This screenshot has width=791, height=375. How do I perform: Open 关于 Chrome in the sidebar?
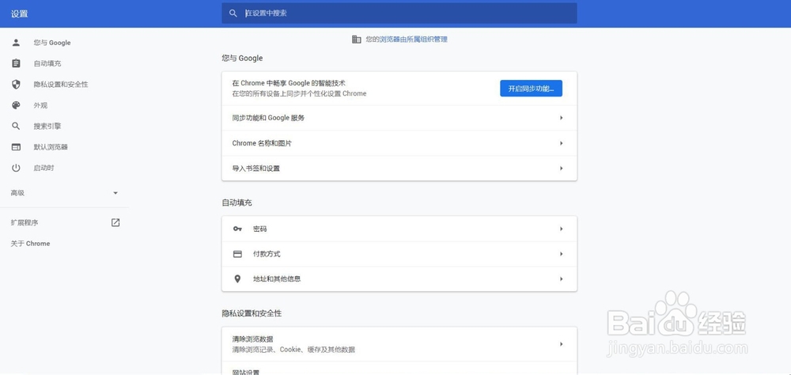click(x=30, y=243)
